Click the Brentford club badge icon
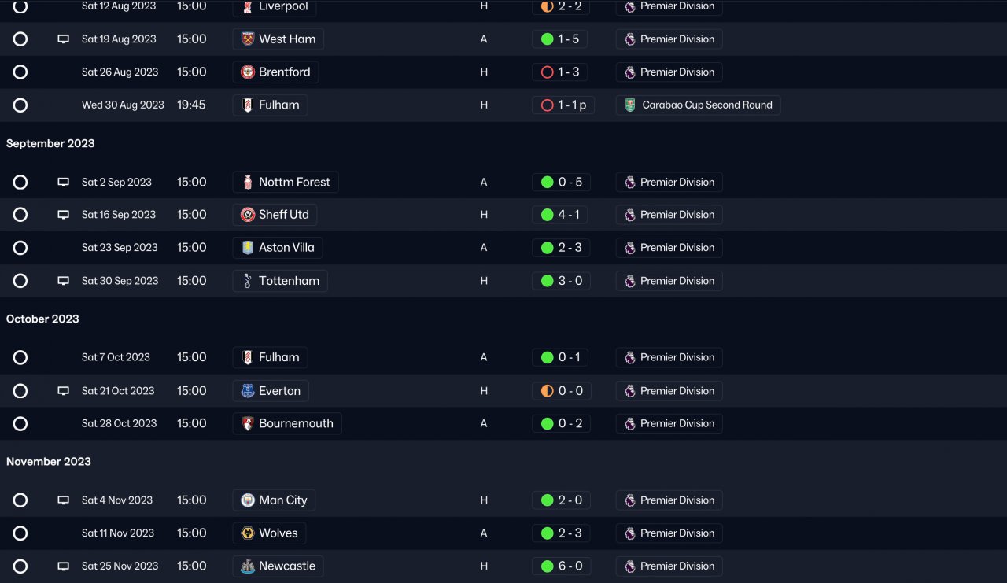Screen dimensions: 1007x583 coord(248,72)
